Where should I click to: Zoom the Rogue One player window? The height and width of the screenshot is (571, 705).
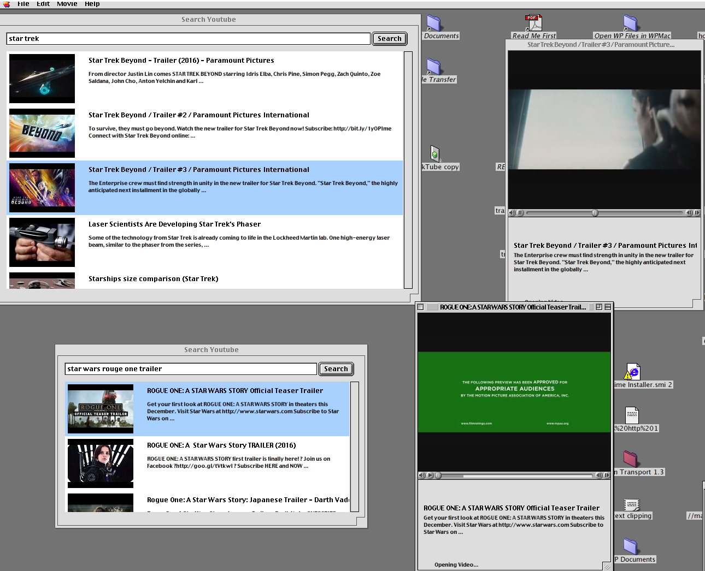point(599,307)
